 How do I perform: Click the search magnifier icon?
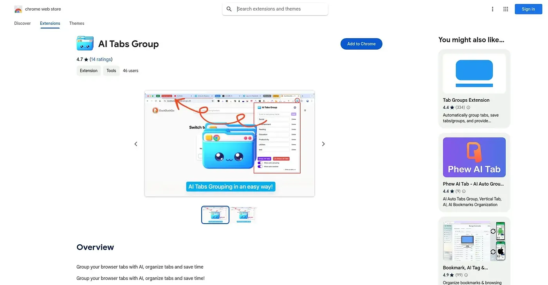(x=229, y=9)
